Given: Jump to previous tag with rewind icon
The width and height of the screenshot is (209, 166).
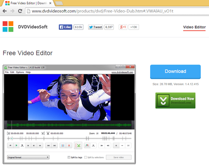Looking at the screenshot, I should point(48,146).
